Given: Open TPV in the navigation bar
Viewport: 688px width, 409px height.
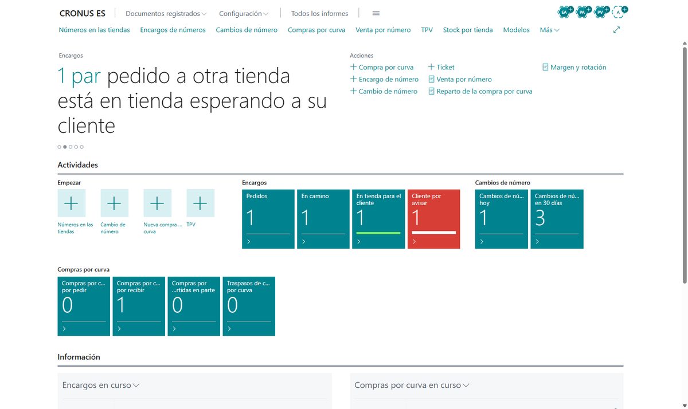Looking at the screenshot, I should (x=427, y=30).
